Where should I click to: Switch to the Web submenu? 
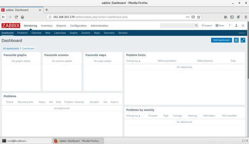click(48, 33)
